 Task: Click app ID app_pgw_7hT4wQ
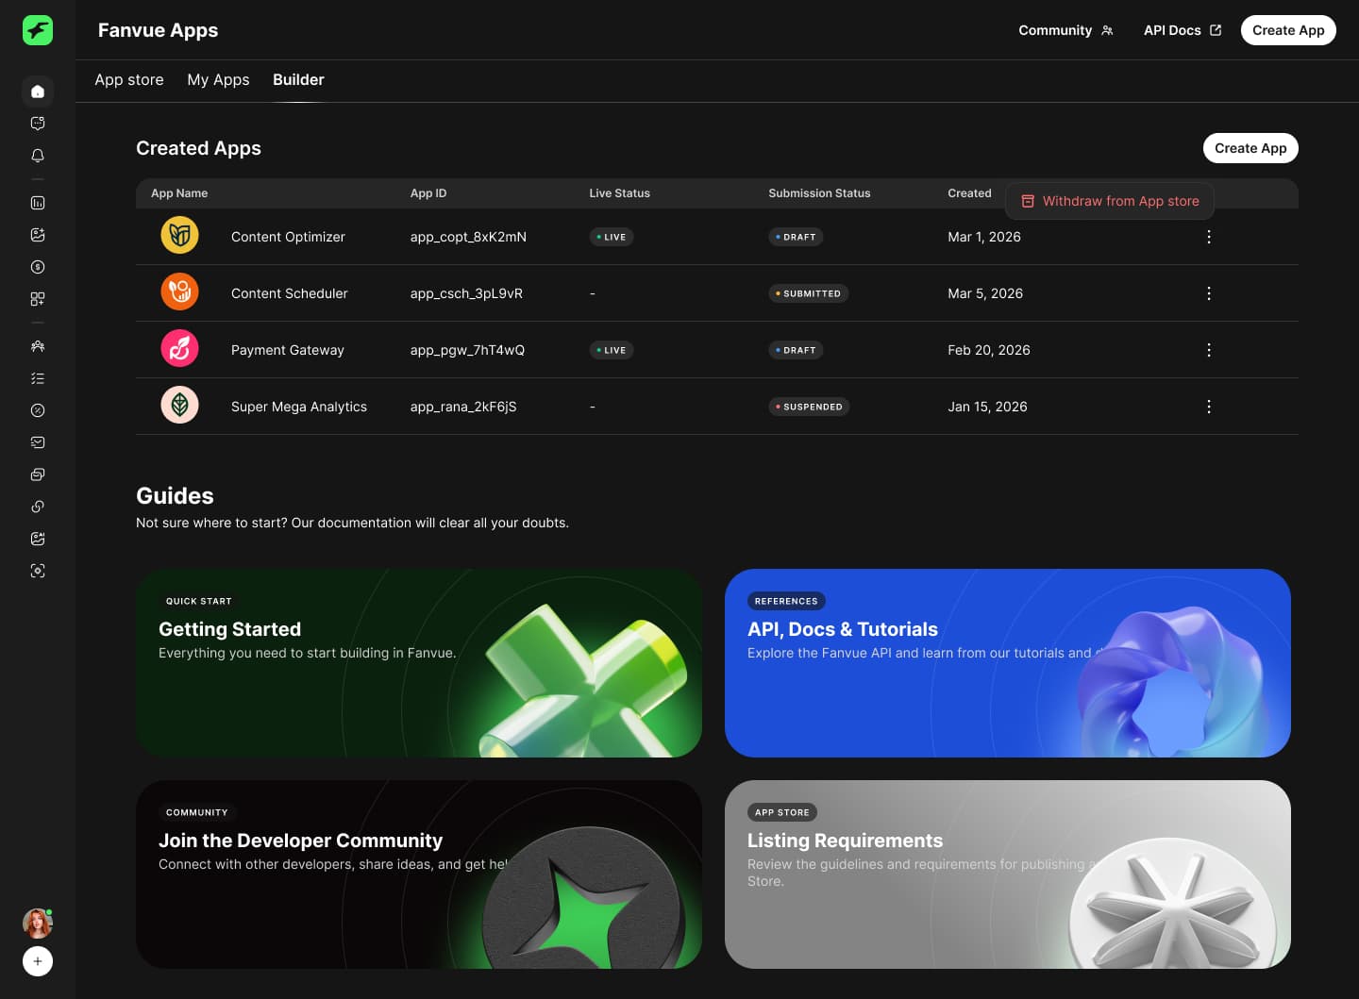(467, 350)
